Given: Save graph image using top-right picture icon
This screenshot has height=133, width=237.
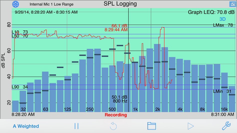Looking at the screenshot, I should tap(233, 4).
